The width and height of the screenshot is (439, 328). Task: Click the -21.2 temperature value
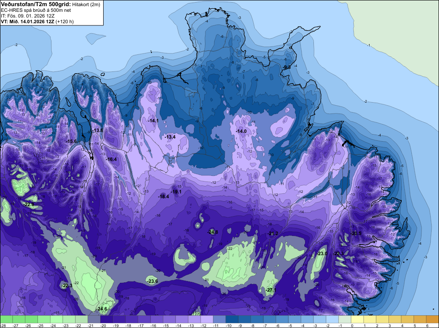273,233
